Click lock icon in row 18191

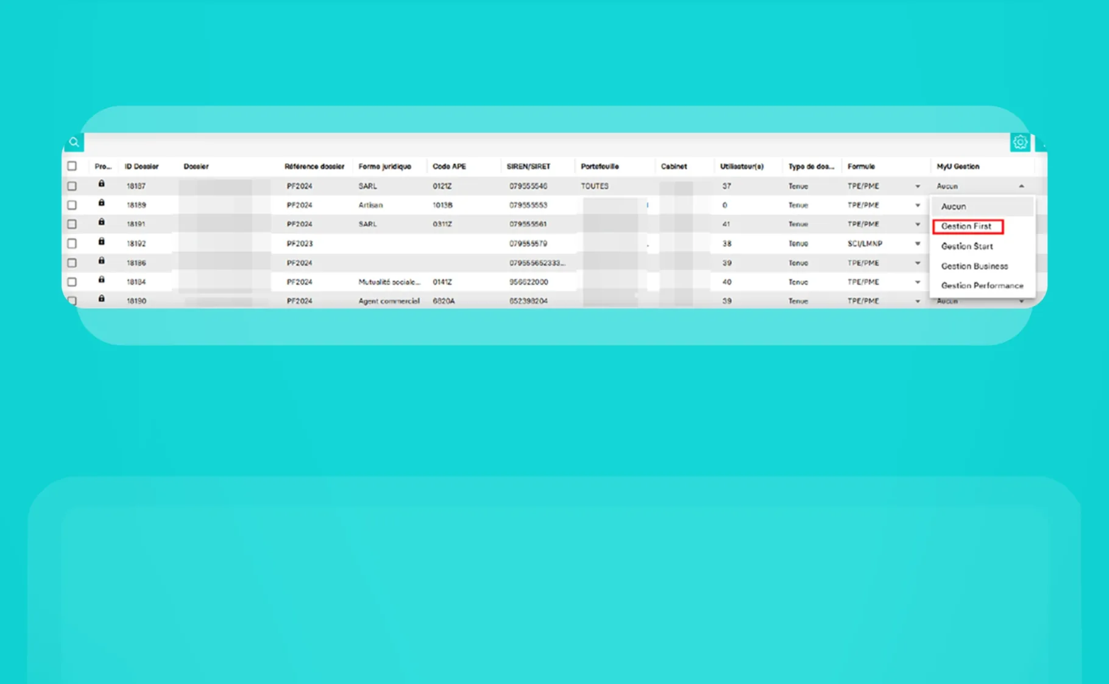pyautogui.click(x=102, y=222)
